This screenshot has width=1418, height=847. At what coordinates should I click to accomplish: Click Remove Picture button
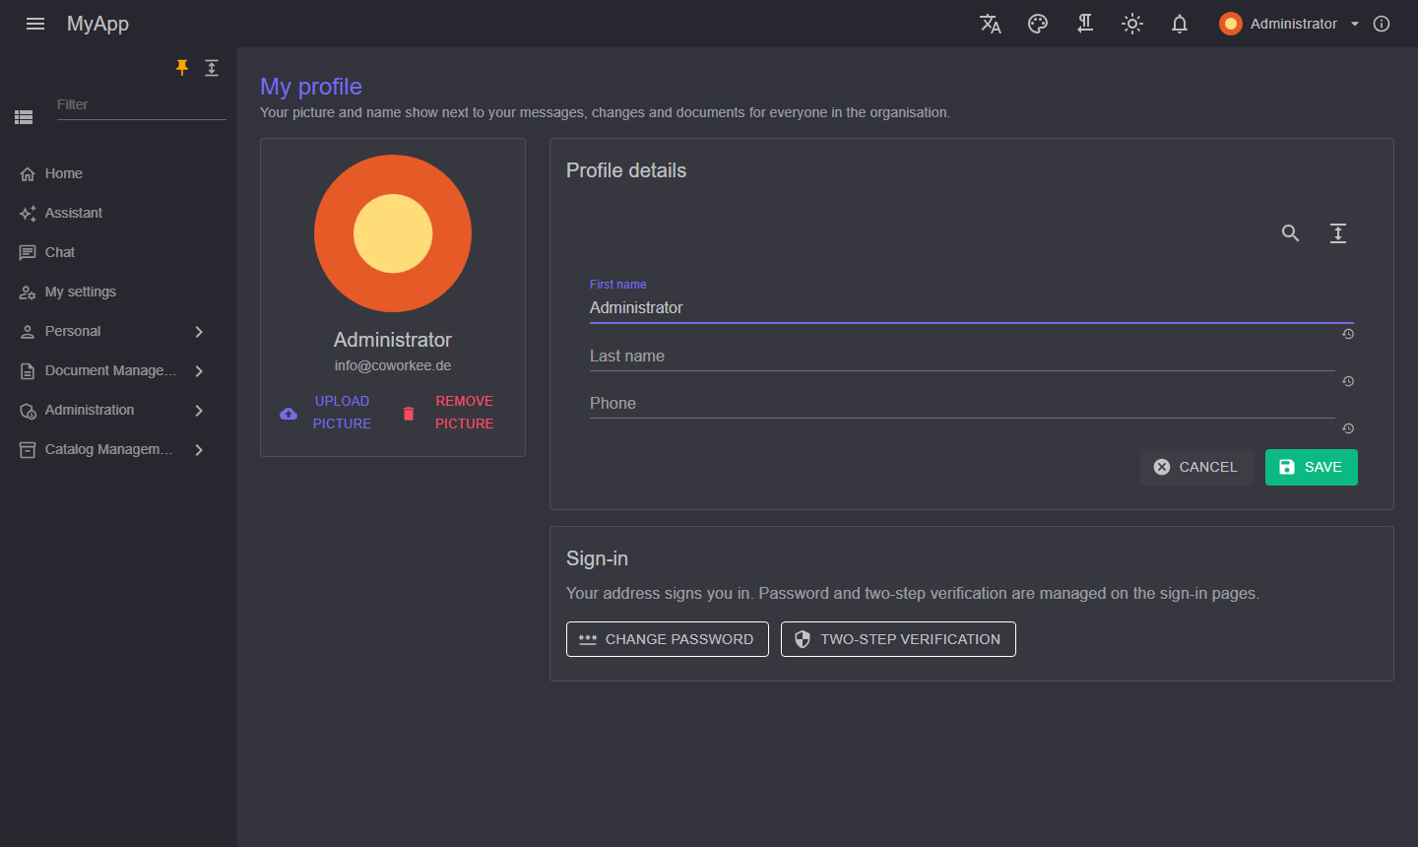[x=448, y=413]
